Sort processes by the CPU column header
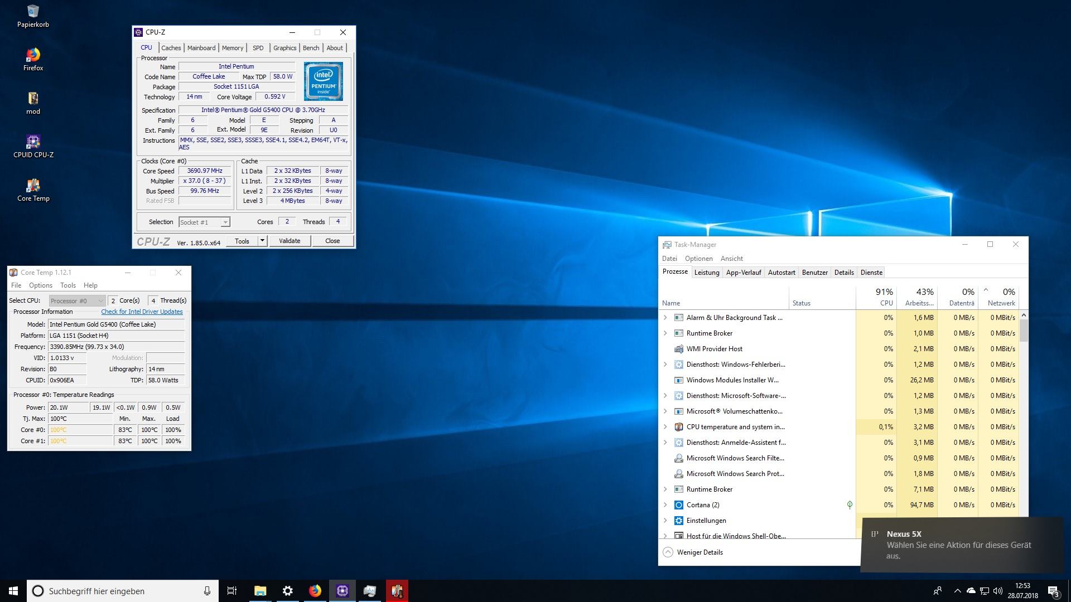The image size is (1071, 602). tap(876, 297)
